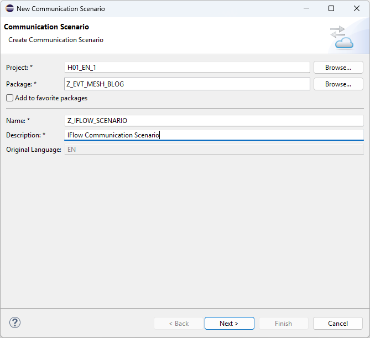Click the bold Communication Scenario heading
Image resolution: width=370 pixels, height=338 pixels.
click(46, 27)
